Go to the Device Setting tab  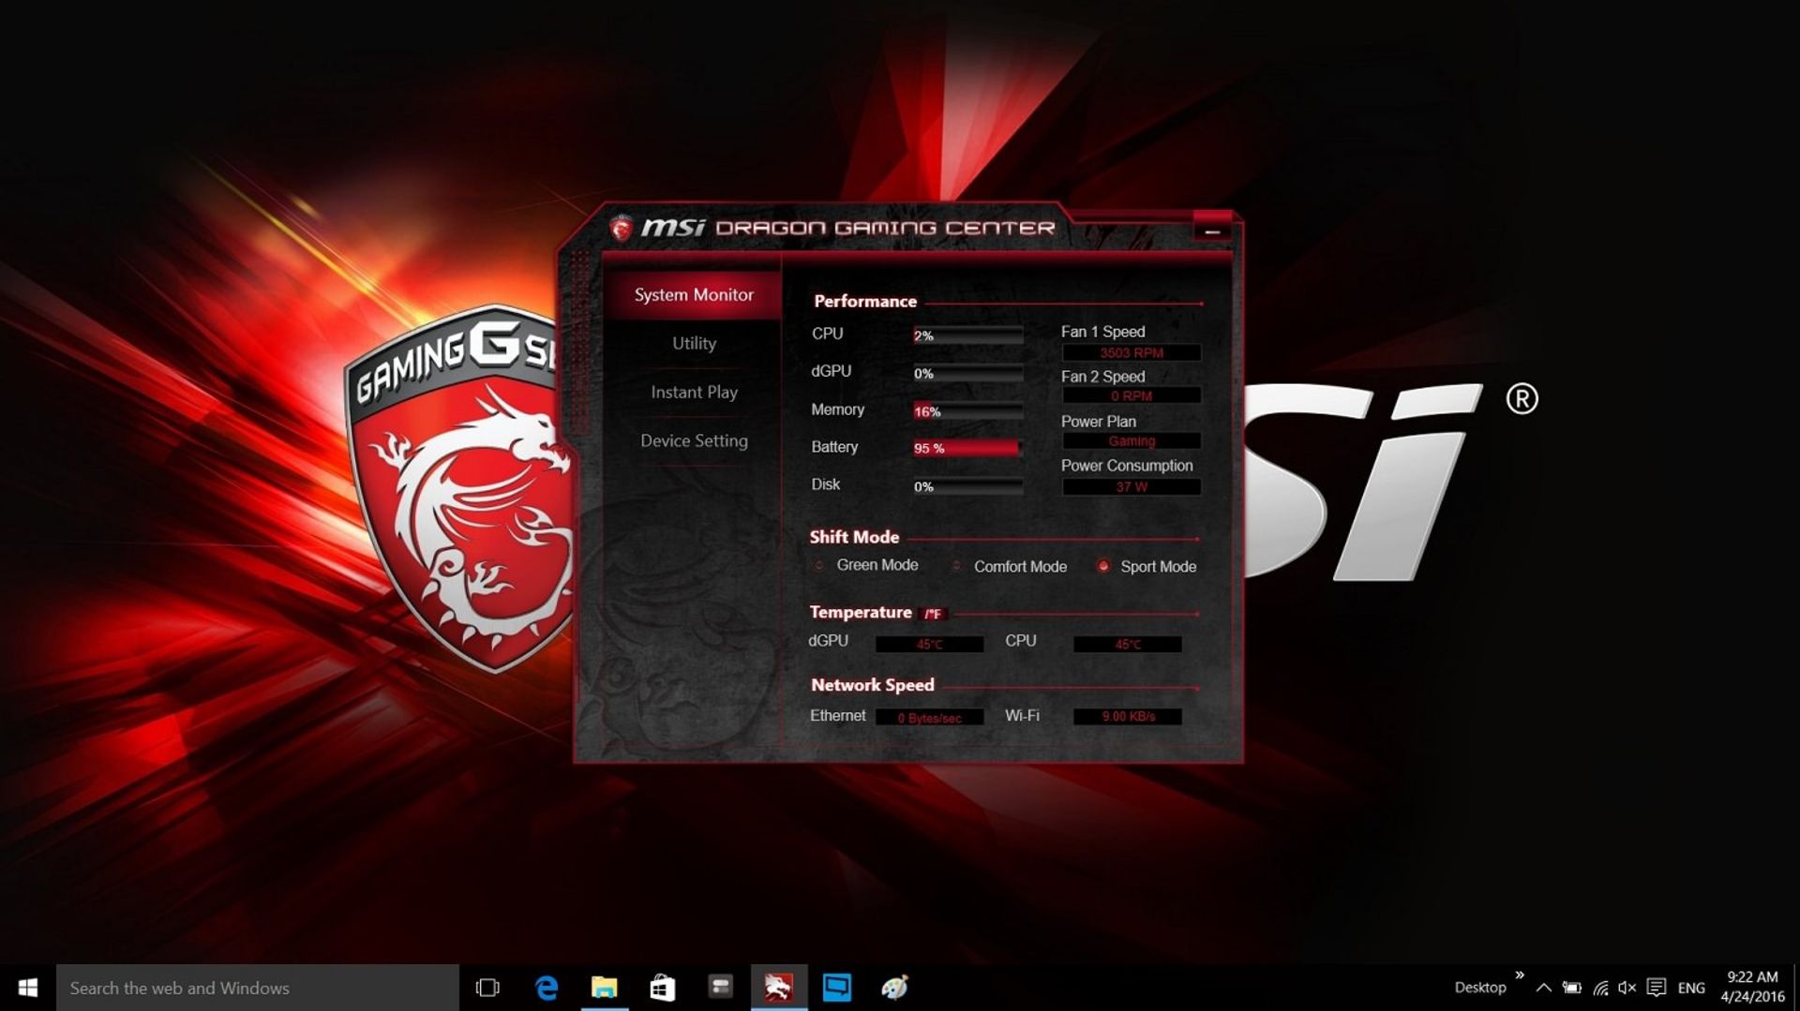694,441
